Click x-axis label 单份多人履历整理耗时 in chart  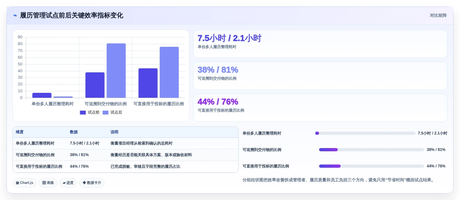pyautogui.click(x=53, y=104)
